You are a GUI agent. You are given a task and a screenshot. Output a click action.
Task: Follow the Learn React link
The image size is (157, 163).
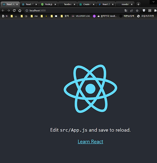pos(91,142)
